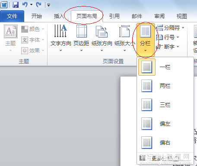
Task: Open the 行号 line numbers menu
Action: [x=168, y=37]
